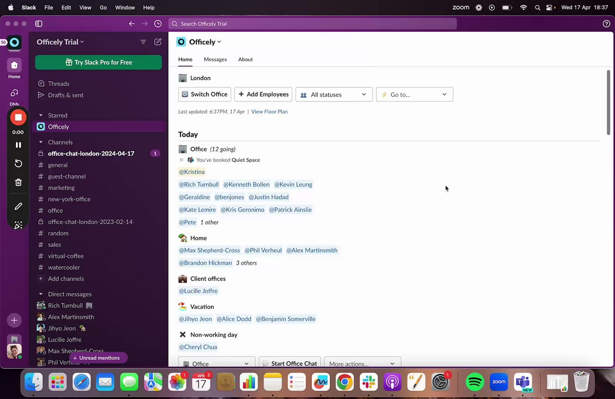Switch to the About tab
Screen dimensions: 615x399
[x=246, y=60]
